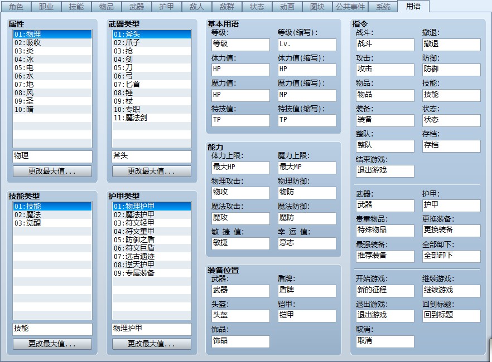The width and height of the screenshot is (492, 362).
Task: Open the 系统 tab
Action: pos(383,7)
